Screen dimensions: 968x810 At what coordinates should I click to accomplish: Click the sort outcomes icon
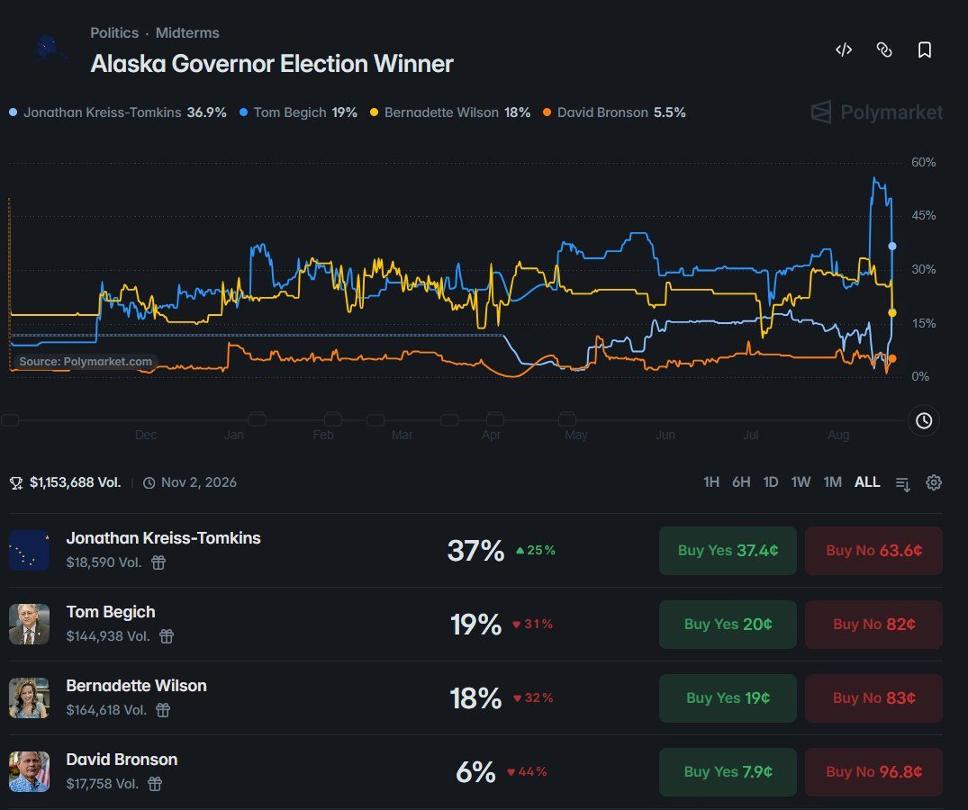tap(902, 484)
